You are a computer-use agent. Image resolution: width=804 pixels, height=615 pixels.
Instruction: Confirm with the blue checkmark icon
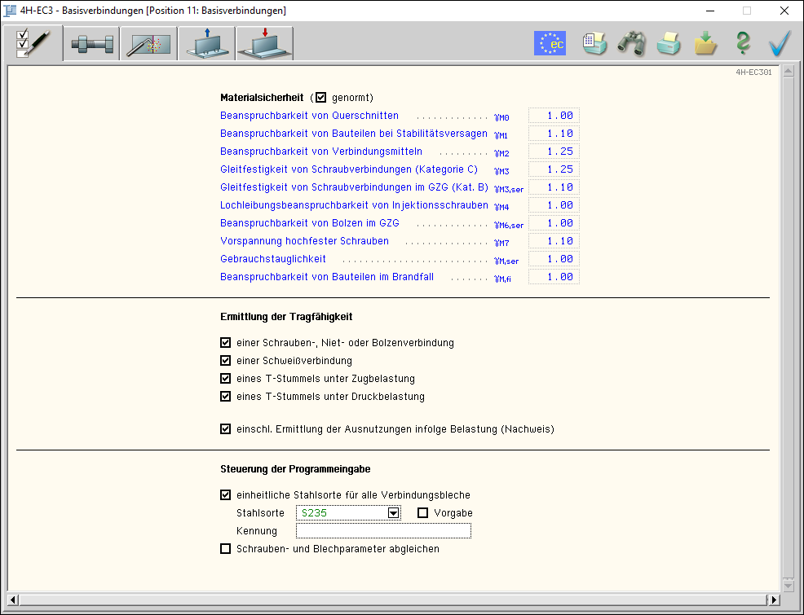tap(780, 43)
